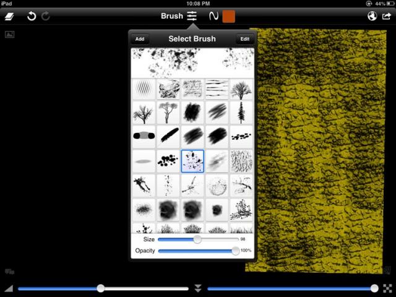
Task: Select the highlighted ink splatter brush
Action: [x=192, y=161]
